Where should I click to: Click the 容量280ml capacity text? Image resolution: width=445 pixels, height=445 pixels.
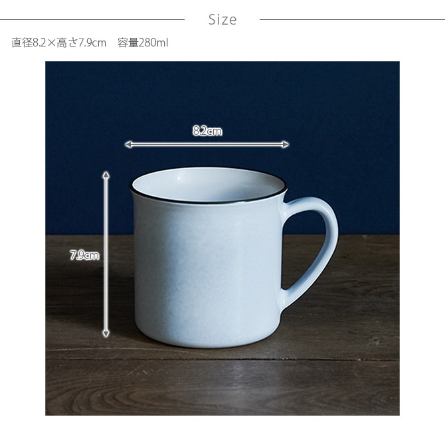point(143,43)
